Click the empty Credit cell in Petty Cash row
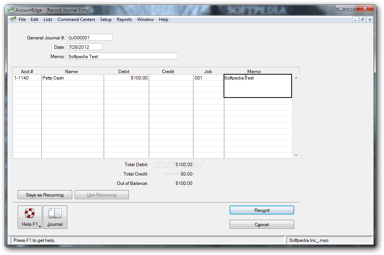 click(x=171, y=78)
